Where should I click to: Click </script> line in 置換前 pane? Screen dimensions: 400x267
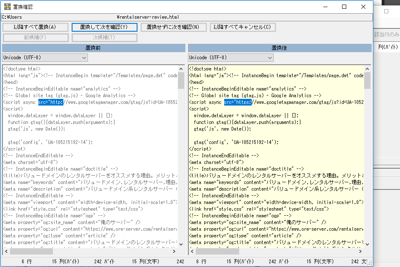(14, 149)
